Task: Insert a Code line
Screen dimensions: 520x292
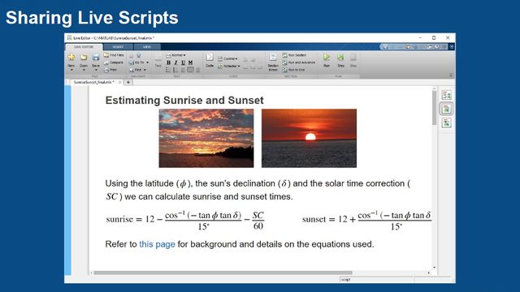Action: tap(210, 60)
